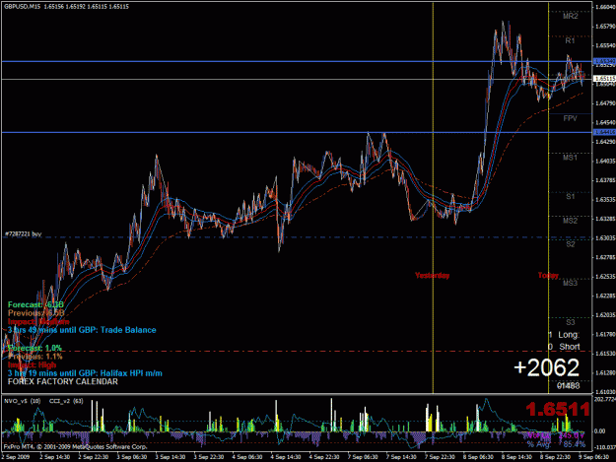Select the R1 pivot level label
616x462 pixels.
[570, 40]
